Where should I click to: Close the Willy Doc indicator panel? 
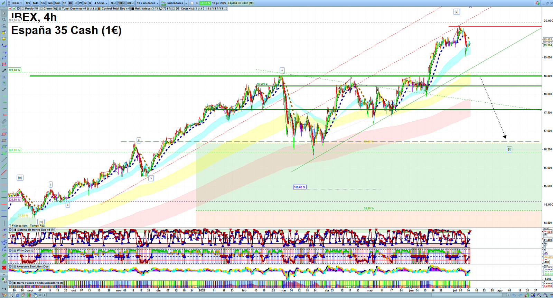coord(10,250)
